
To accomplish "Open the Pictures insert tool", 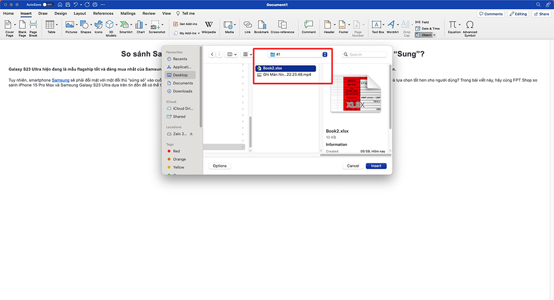I will pos(70,27).
